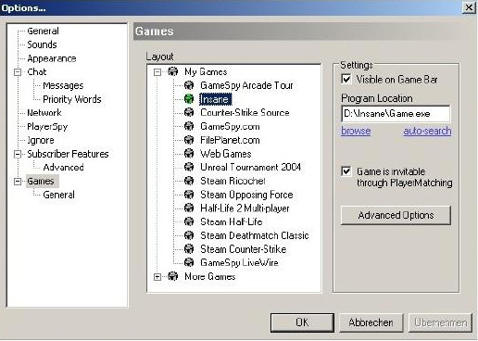
Task: Click the My Games root icon
Action: coord(173,71)
